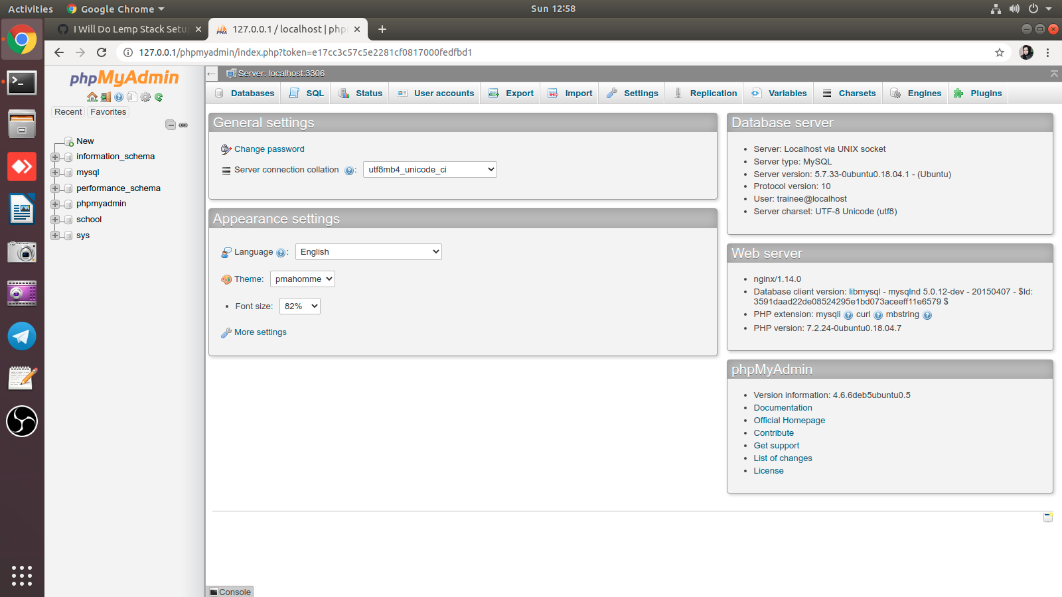This screenshot has width=1062, height=597.
Task: Expand the sys database node
Action: point(55,235)
